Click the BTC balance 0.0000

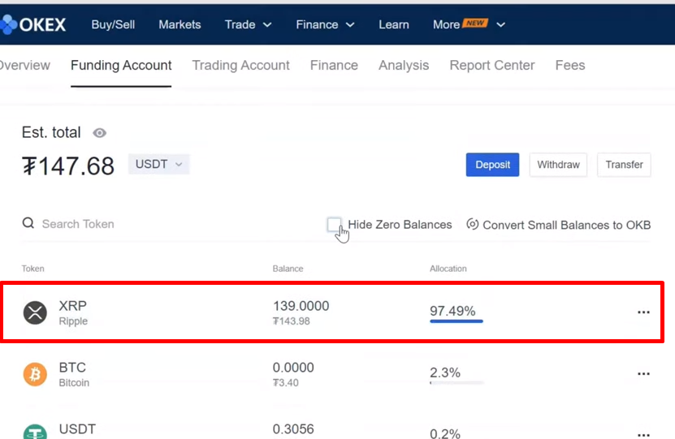[293, 368]
